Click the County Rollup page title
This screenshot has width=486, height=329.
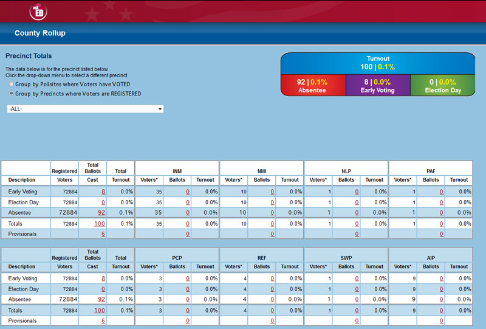point(40,33)
